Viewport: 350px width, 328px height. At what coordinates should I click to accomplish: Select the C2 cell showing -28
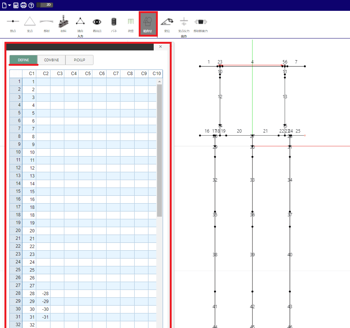43,293
